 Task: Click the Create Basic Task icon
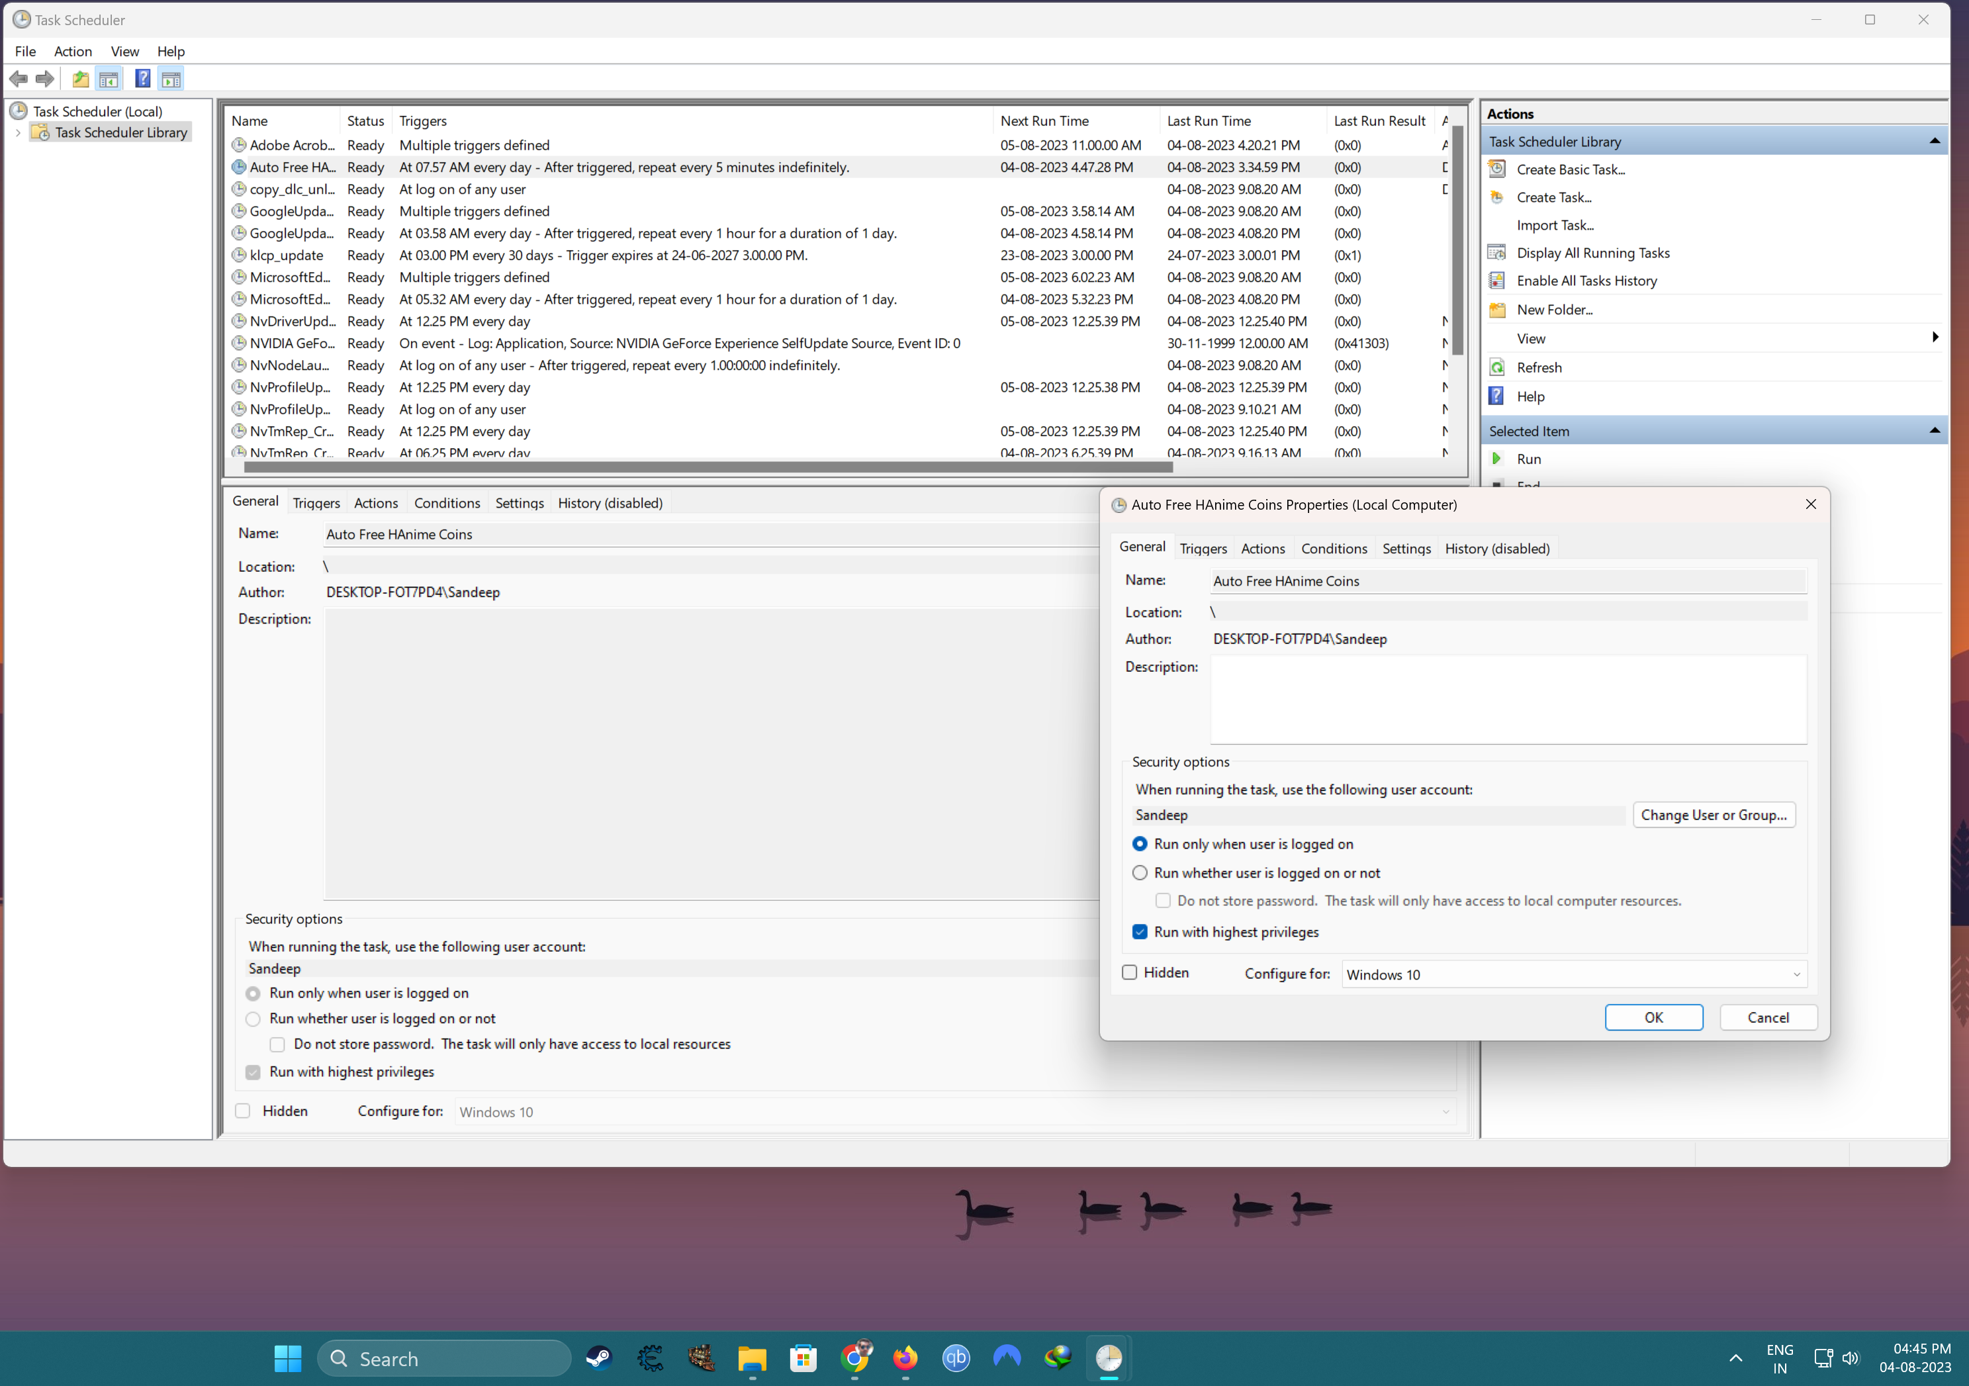click(1496, 169)
